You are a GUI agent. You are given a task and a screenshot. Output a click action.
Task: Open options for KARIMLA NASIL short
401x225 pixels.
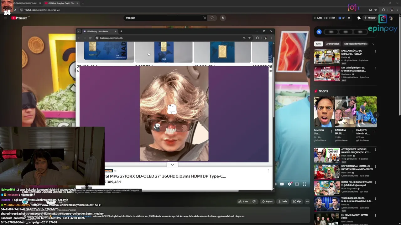pyautogui.click(x=353, y=131)
